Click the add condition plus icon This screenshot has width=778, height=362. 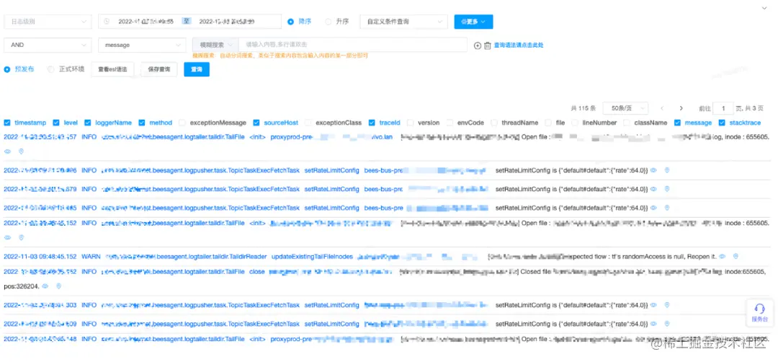click(x=478, y=45)
